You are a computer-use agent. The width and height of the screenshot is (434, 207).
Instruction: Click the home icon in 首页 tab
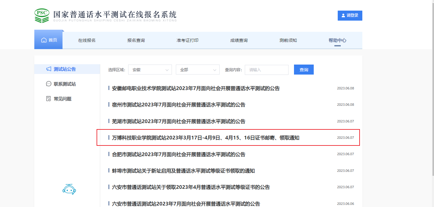pyautogui.click(x=44, y=40)
